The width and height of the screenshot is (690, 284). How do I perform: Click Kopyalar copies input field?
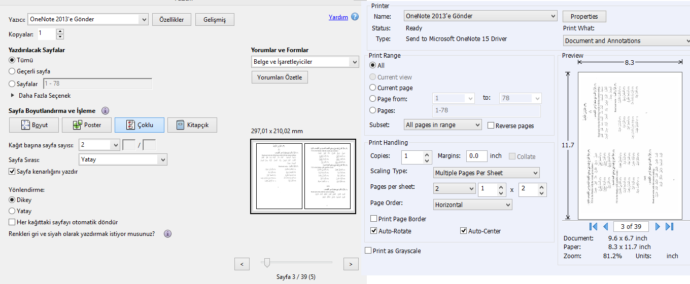[x=47, y=34]
